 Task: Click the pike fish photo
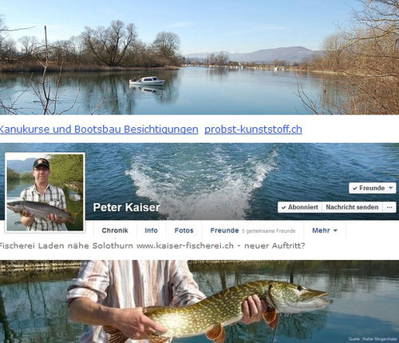pyautogui.click(x=199, y=301)
